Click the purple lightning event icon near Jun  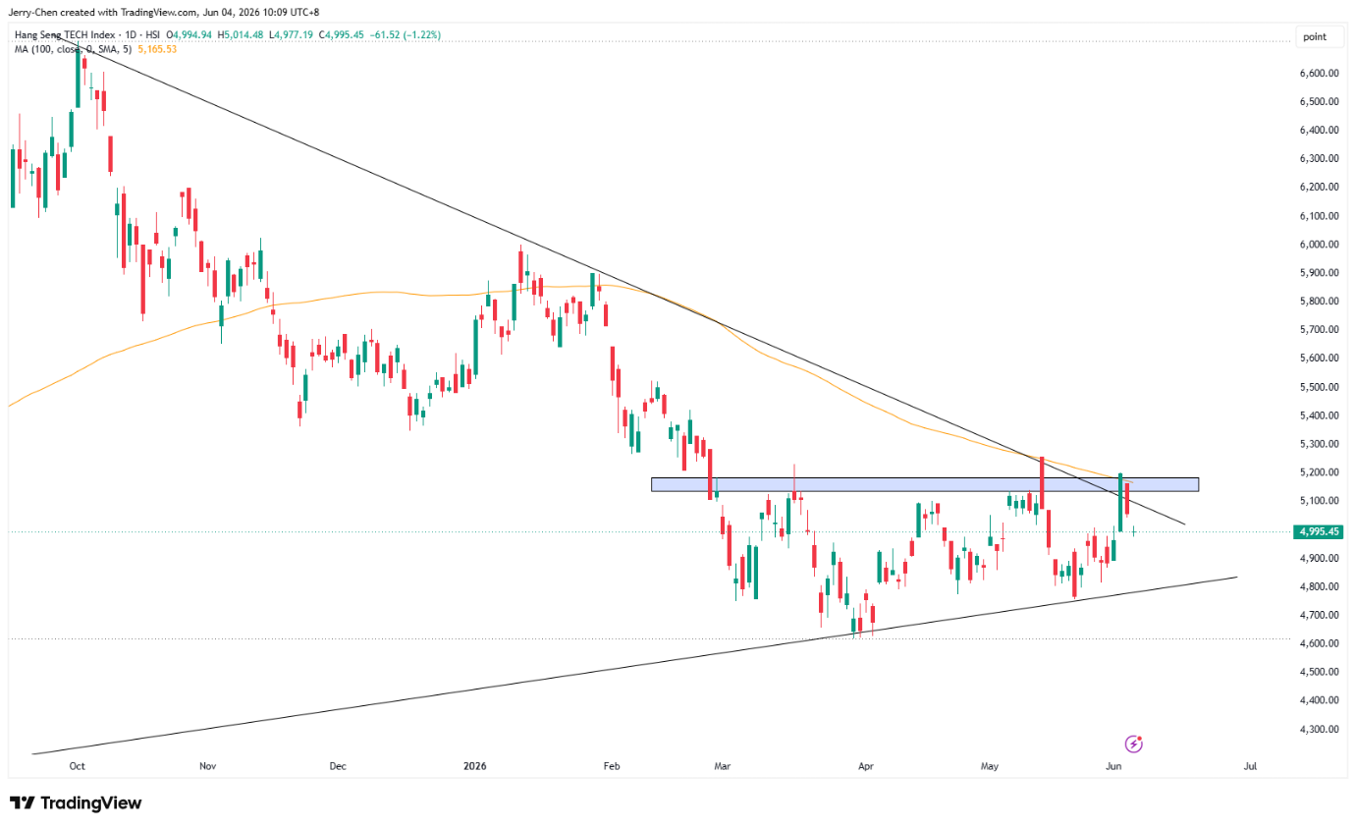pyautogui.click(x=1134, y=744)
